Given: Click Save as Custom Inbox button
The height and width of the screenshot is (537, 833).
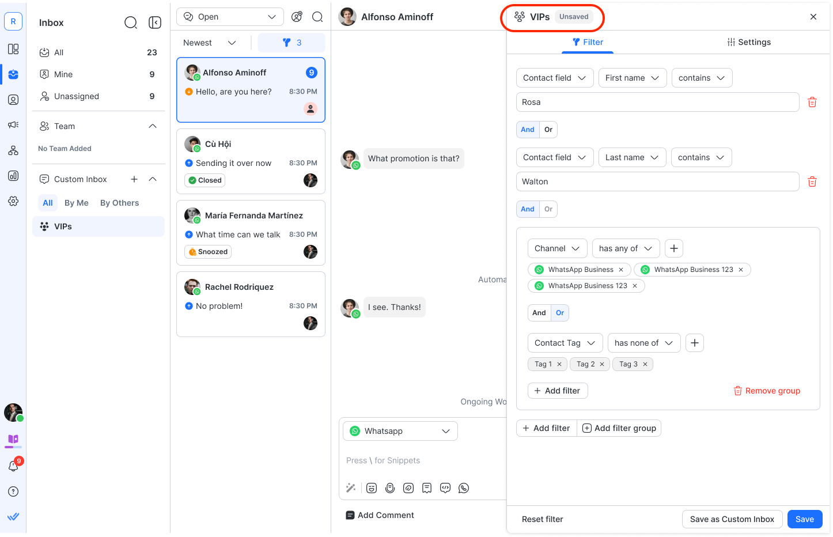Looking at the screenshot, I should tap(732, 519).
